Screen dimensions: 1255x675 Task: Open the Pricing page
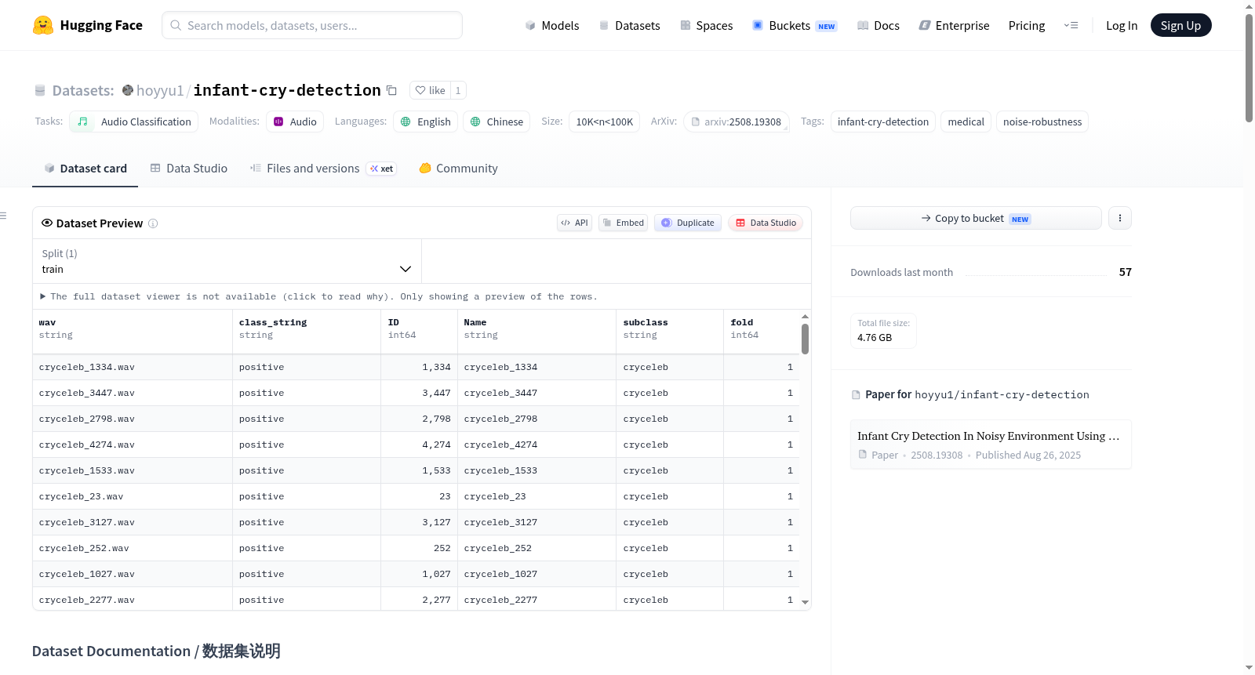pos(1027,25)
